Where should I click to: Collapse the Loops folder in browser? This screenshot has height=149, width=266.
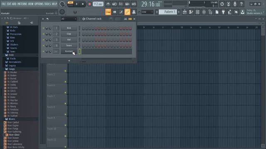pyautogui.click(x=12, y=69)
